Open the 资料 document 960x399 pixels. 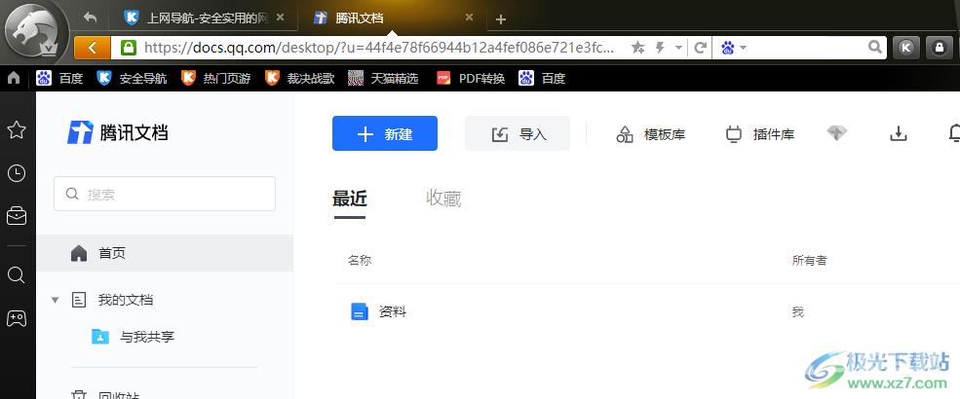point(393,312)
